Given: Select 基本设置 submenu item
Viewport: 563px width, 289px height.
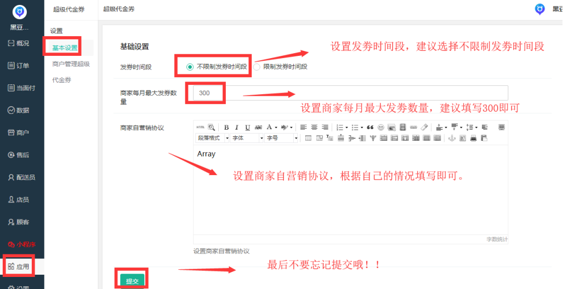Looking at the screenshot, I should coord(65,48).
